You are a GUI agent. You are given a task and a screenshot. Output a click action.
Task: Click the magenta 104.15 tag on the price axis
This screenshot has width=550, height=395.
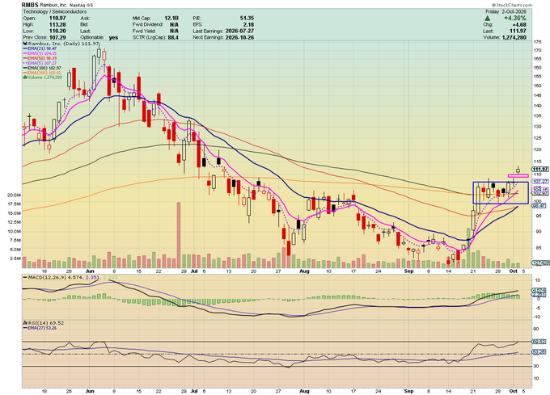coord(540,190)
